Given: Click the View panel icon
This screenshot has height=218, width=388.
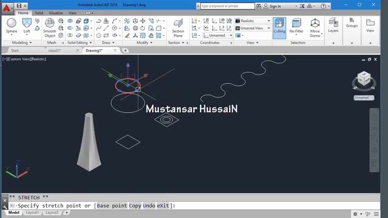Looking at the screenshot, I should pos(370,25).
